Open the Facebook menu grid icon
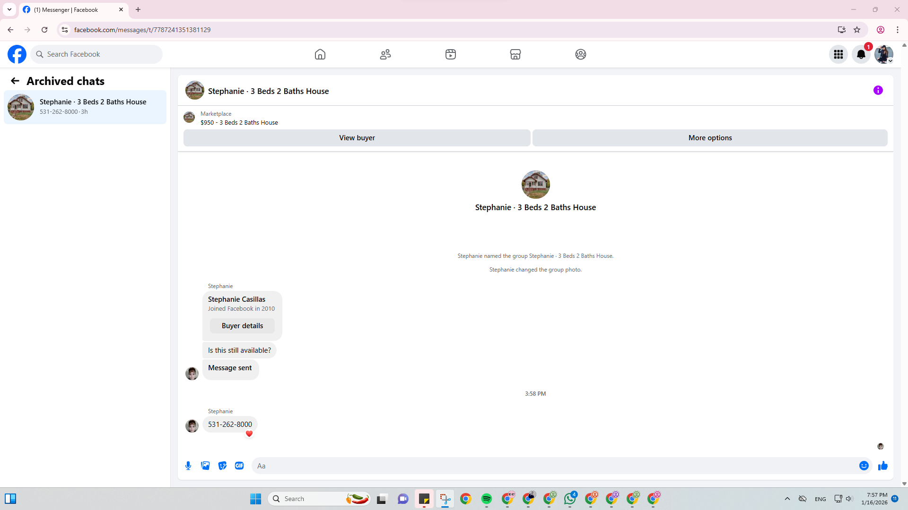Screen dimensions: 908x510 click(838, 54)
